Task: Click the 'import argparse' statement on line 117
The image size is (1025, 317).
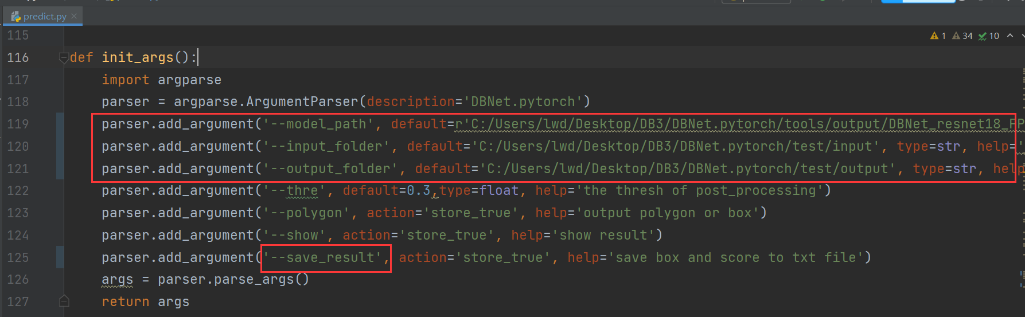Action: coord(161,80)
